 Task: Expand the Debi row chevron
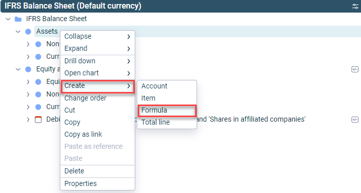click(28, 120)
